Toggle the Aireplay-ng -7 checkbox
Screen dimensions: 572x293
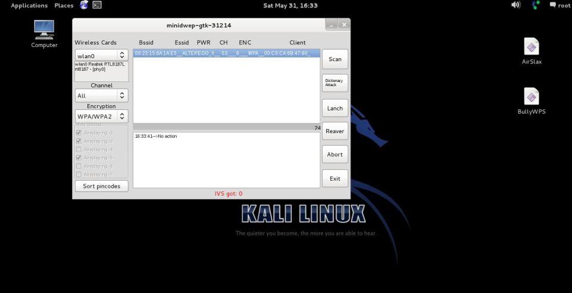79,175
